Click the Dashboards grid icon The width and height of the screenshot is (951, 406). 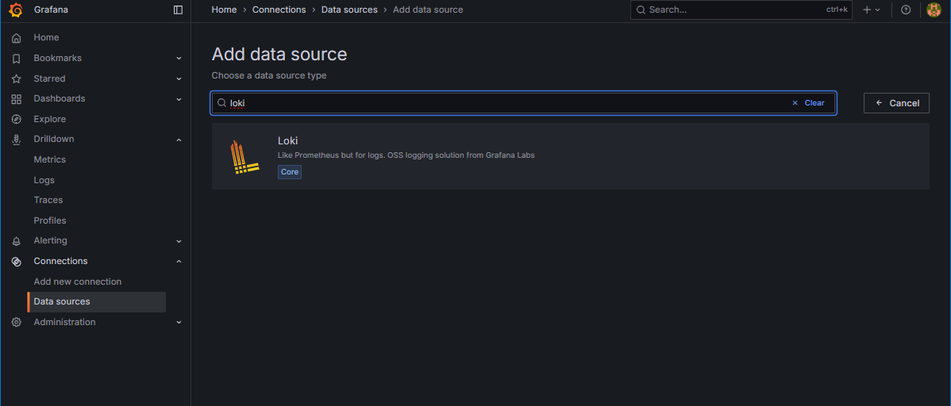coord(16,99)
